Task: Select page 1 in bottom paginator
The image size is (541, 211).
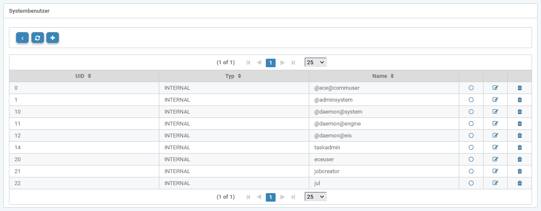Action: point(270,197)
